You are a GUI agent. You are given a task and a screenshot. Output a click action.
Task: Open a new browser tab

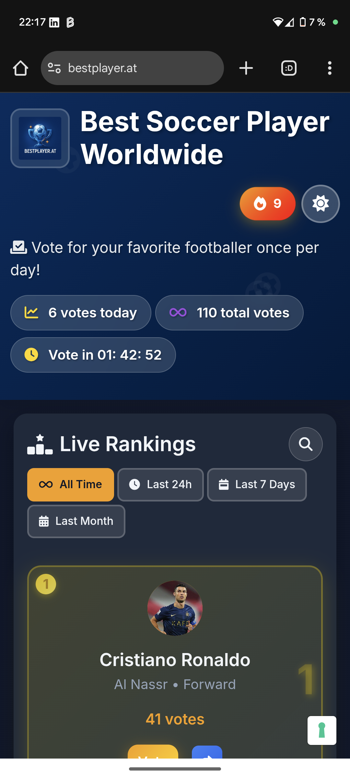[x=246, y=68]
